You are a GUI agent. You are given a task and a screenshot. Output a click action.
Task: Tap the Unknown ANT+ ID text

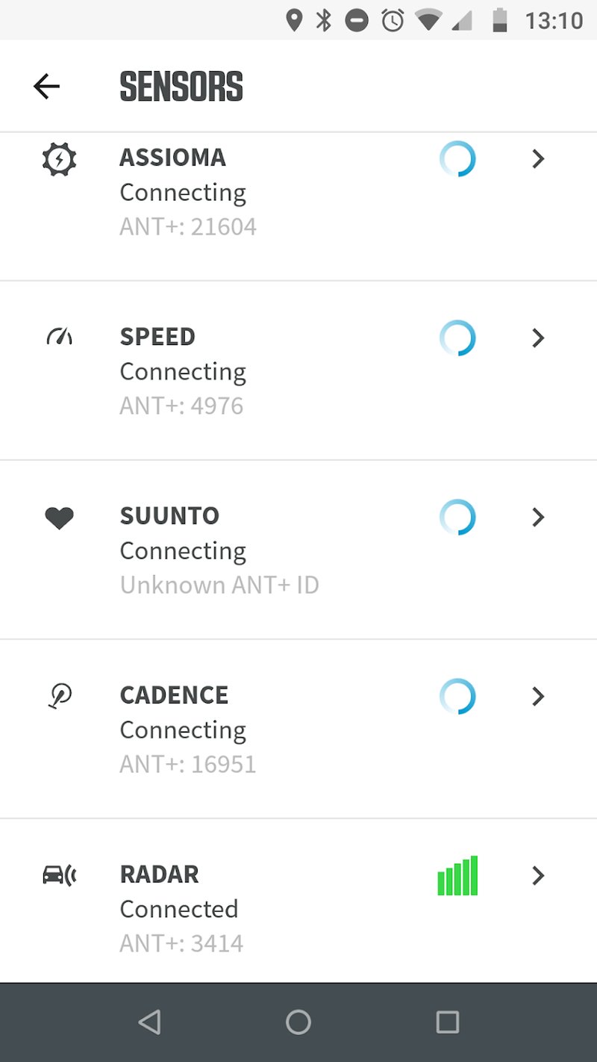219,585
